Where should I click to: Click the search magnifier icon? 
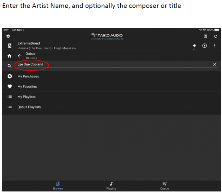click(9, 66)
